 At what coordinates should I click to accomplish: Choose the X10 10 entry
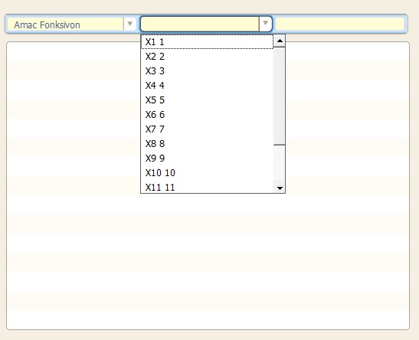[207, 173]
